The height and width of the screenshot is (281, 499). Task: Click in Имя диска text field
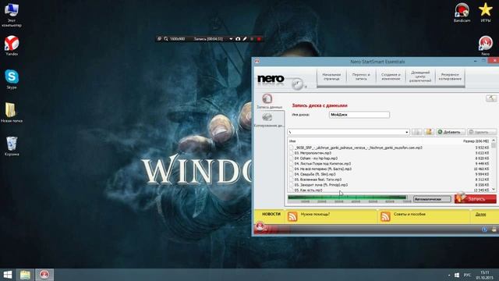tap(359, 115)
